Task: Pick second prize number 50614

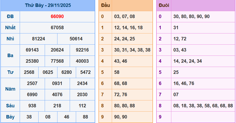Action: point(76,39)
